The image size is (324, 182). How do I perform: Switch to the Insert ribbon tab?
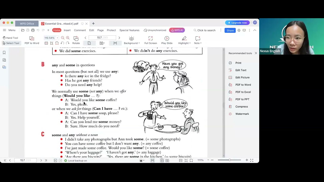coord(67,30)
